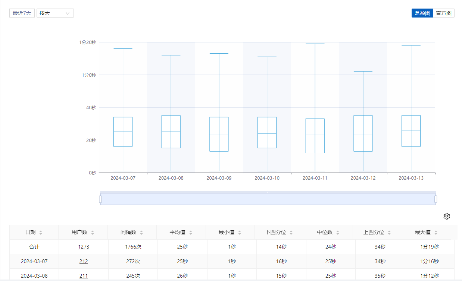The width and height of the screenshot is (462, 281).
Task: Open the 按天 granularity dropdown
Action: pos(55,13)
